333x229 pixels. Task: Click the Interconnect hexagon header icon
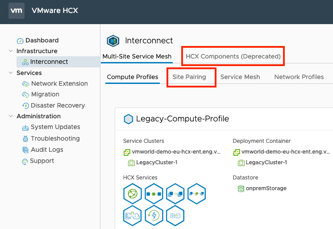pyautogui.click(x=113, y=41)
